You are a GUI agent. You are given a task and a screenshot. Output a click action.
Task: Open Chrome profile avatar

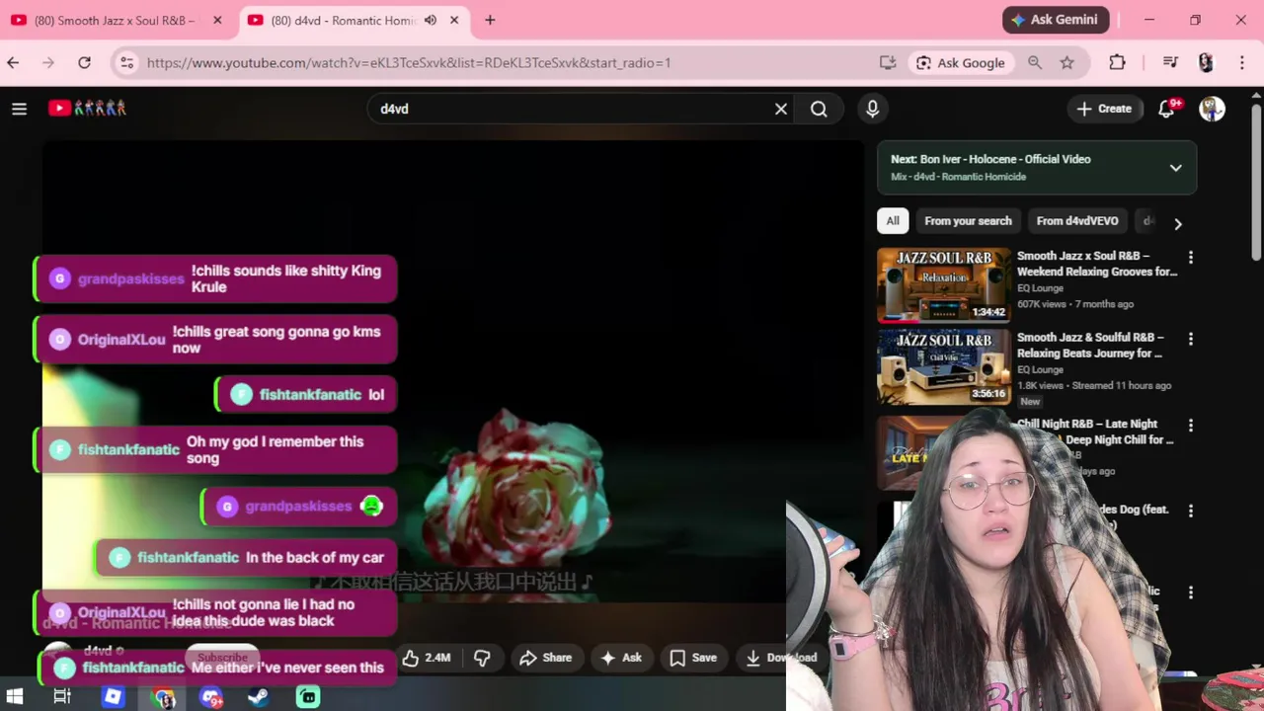(1206, 62)
